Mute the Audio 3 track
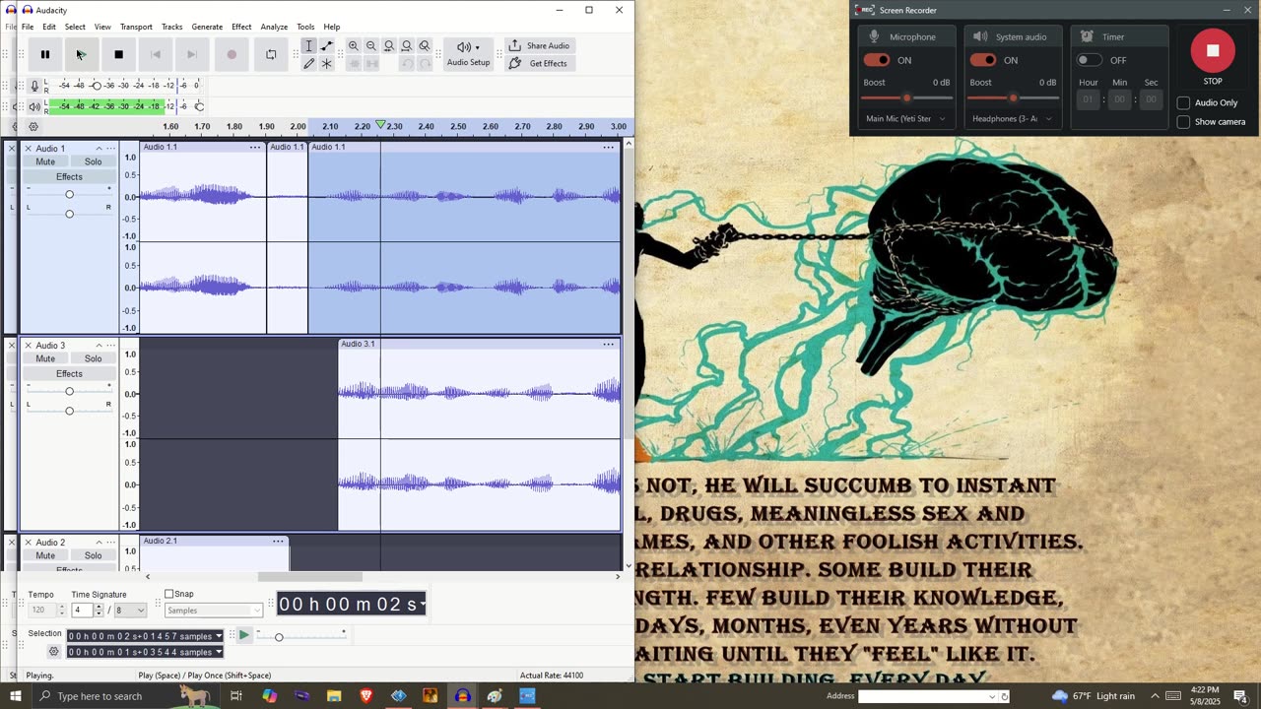Image resolution: width=1261 pixels, height=709 pixels. click(x=45, y=359)
